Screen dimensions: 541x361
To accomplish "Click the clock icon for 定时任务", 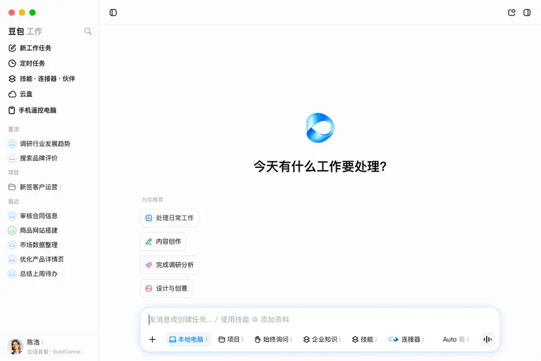I will [12, 63].
